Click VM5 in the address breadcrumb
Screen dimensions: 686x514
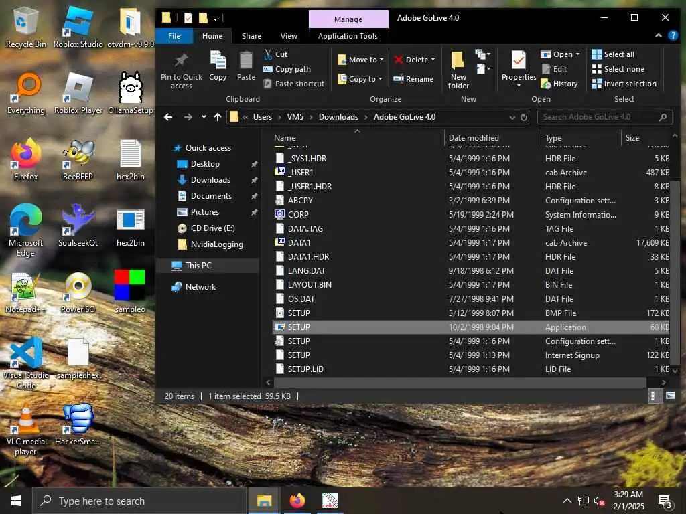[x=295, y=117]
